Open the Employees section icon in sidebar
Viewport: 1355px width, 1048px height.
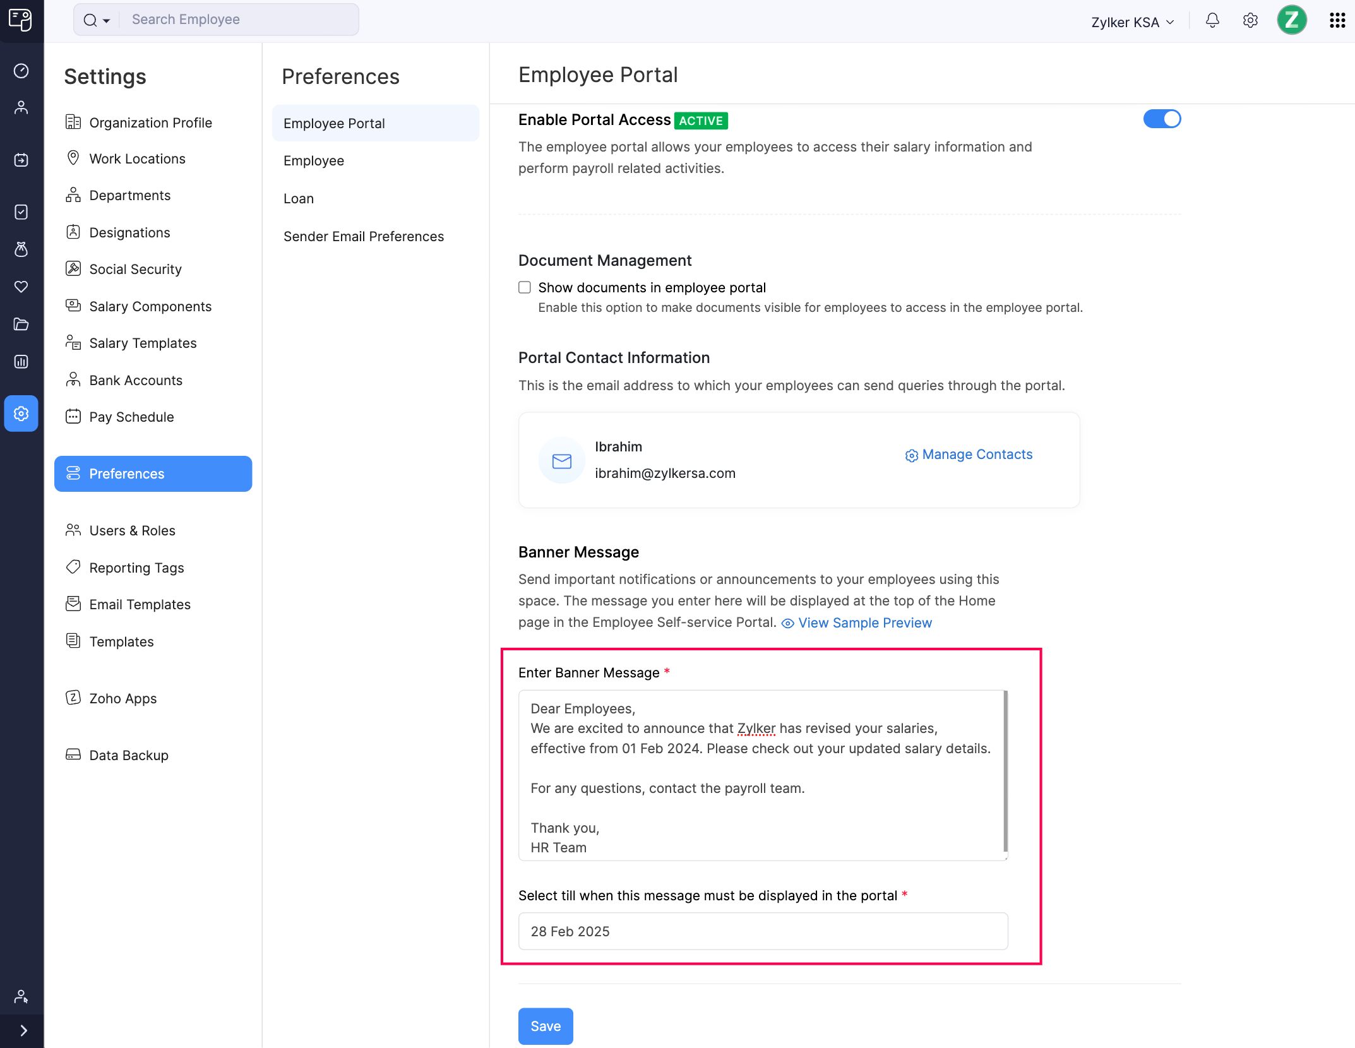click(x=21, y=107)
